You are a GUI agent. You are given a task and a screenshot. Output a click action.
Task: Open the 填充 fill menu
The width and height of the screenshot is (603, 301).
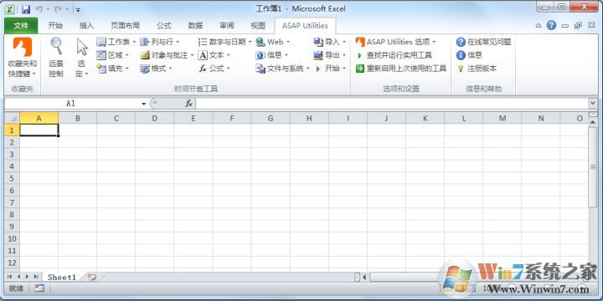coord(113,69)
